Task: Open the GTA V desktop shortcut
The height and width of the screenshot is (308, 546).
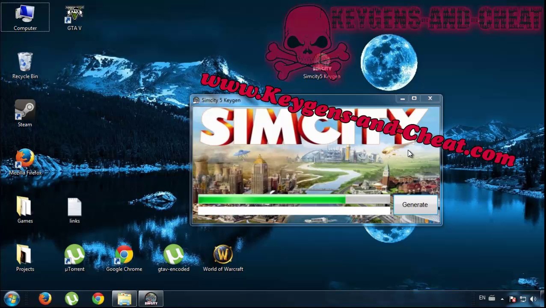Action: click(x=74, y=18)
